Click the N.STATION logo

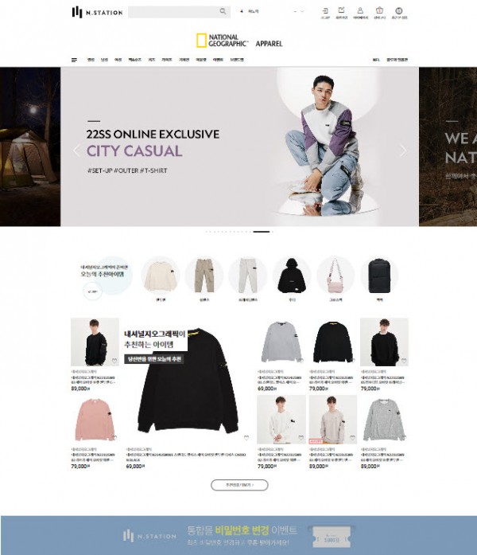pos(97,12)
